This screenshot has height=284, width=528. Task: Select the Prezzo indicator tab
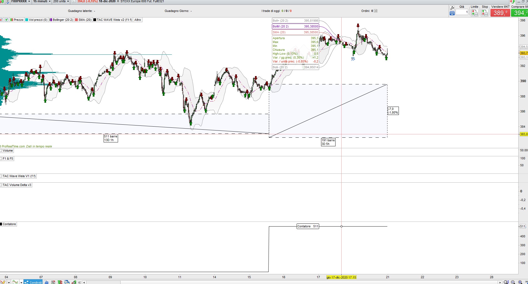point(17,20)
